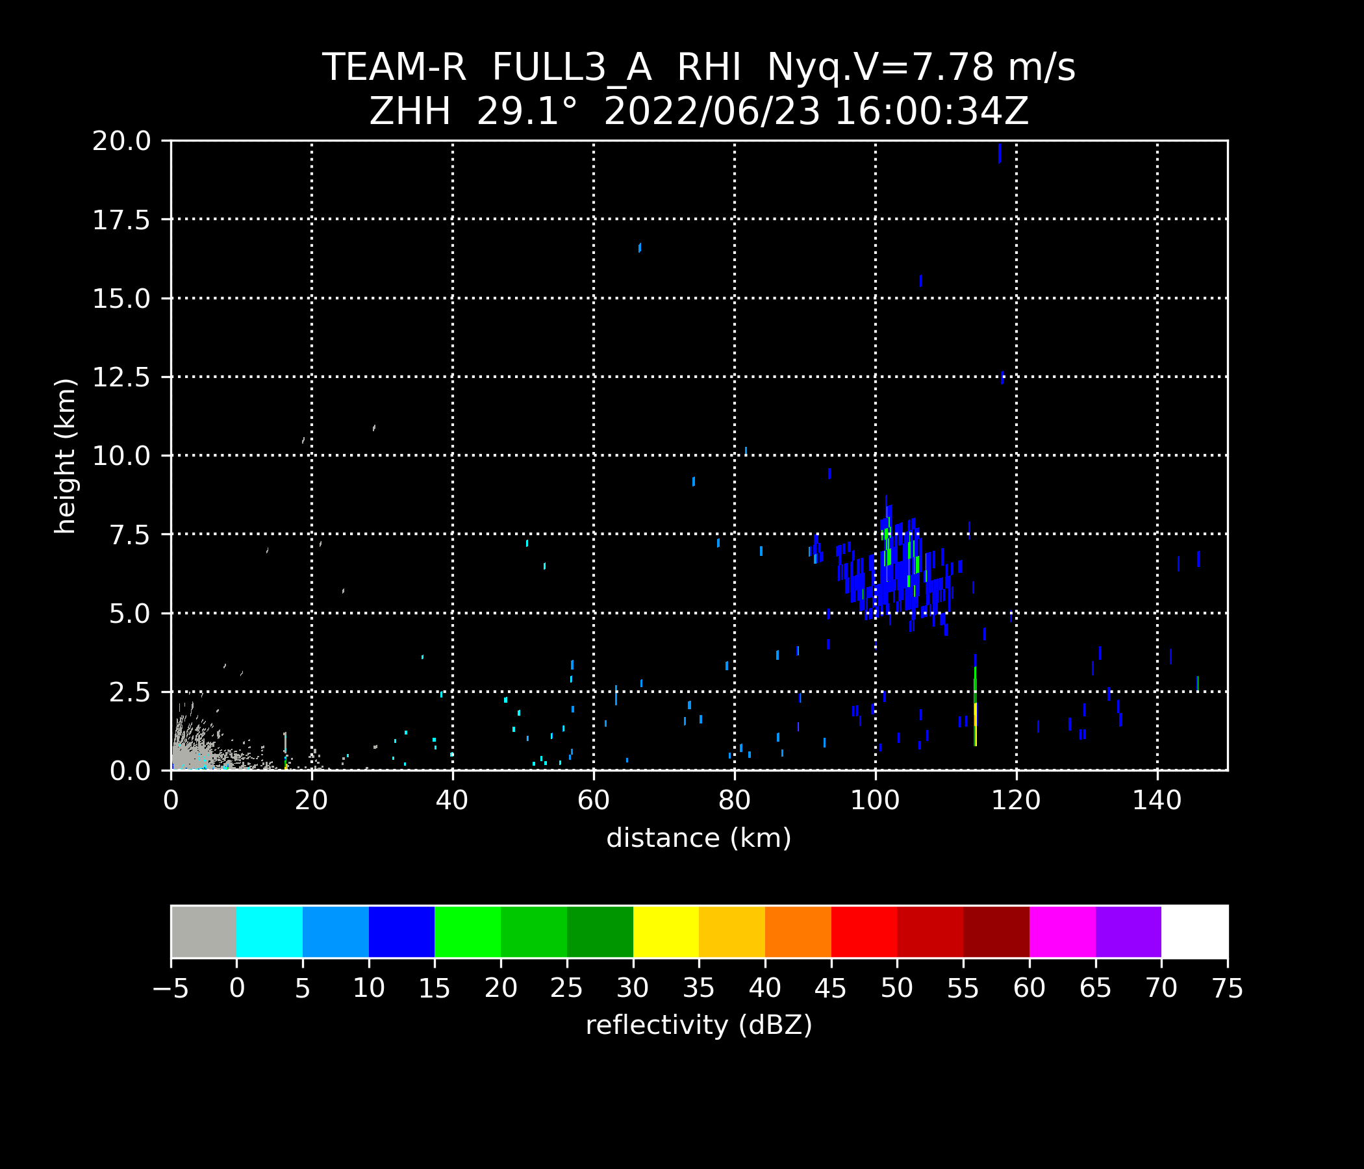Click the medium green 20 to 25 dBZ swatch
1364x1169 pixels.
point(534,931)
